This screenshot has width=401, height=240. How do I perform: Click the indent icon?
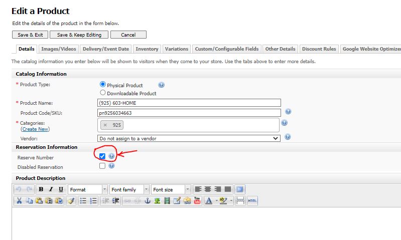coord(115,201)
